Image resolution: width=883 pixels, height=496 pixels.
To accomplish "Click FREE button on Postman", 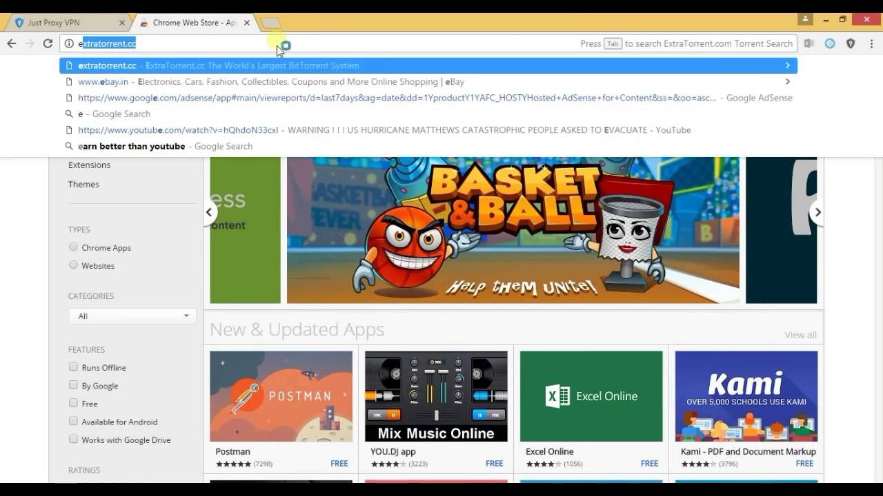I will tap(339, 464).
